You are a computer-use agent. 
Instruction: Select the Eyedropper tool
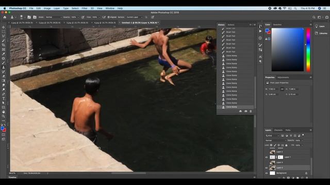pyautogui.click(x=4, y=54)
